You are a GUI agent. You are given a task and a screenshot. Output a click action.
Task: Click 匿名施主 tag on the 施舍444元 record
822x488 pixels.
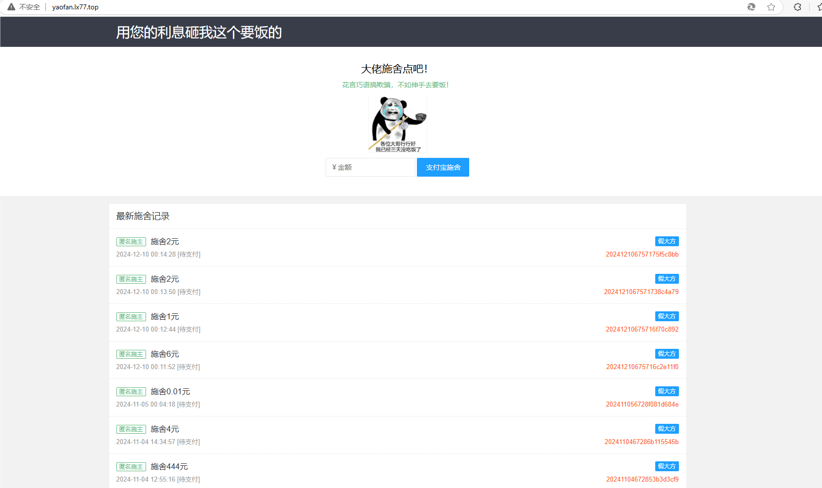point(131,467)
